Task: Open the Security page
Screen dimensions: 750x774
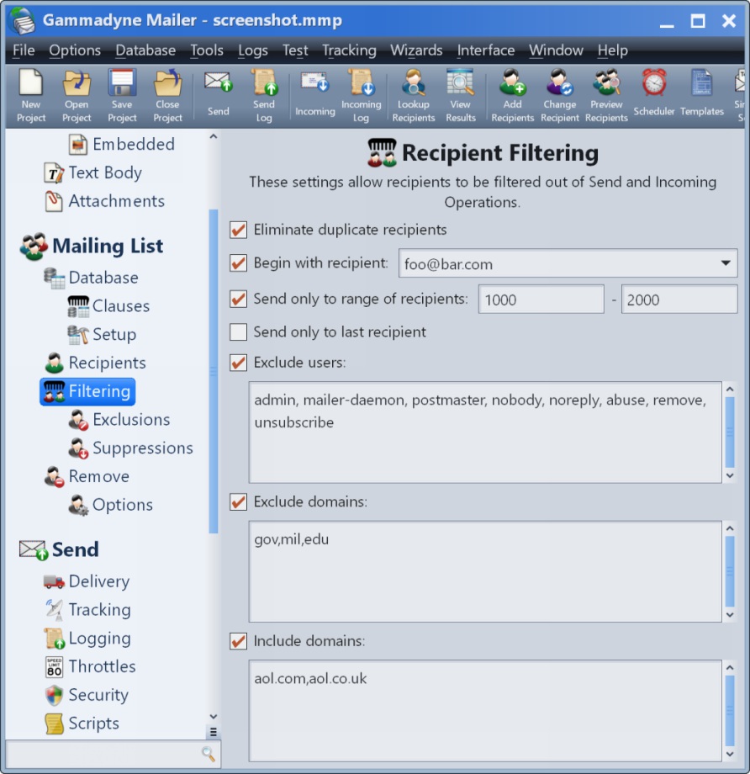Action: 87,695
